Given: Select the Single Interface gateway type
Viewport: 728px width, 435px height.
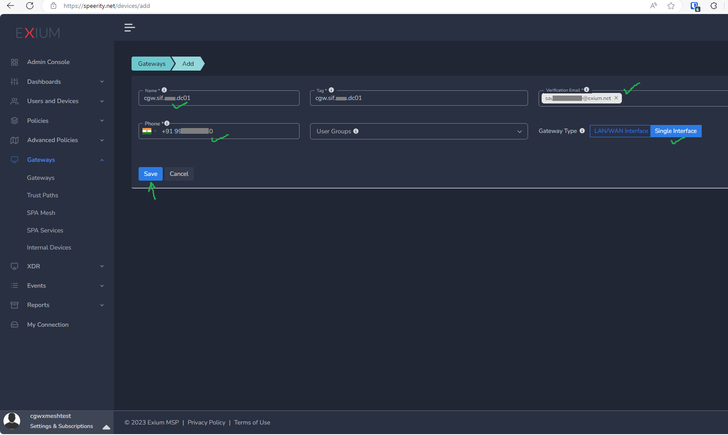Looking at the screenshot, I should (676, 131).
